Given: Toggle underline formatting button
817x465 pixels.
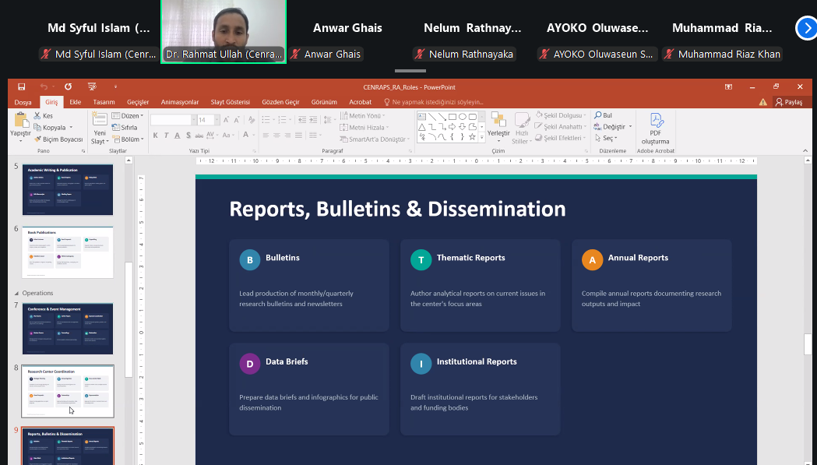Looking at the screenshot, I should point(177,135).
